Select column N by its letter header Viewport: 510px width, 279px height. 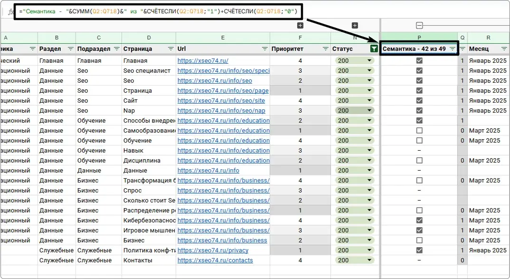click(355, 38)
